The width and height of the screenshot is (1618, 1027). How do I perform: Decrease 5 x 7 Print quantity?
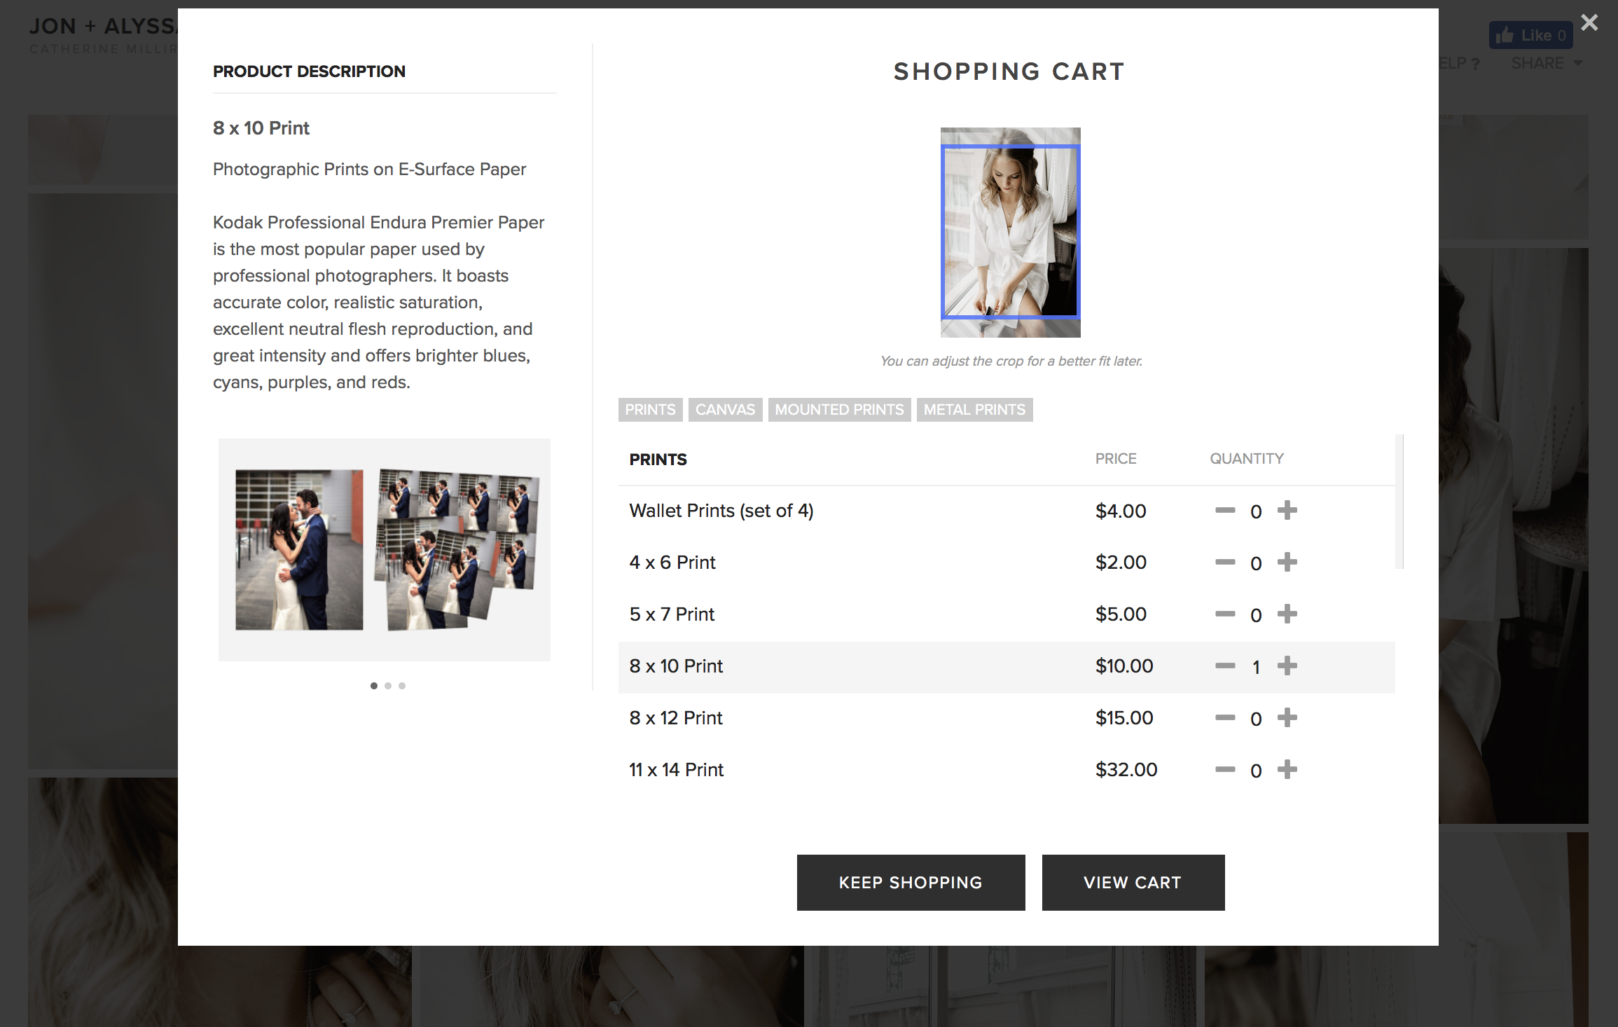[x=1225, y=614]
